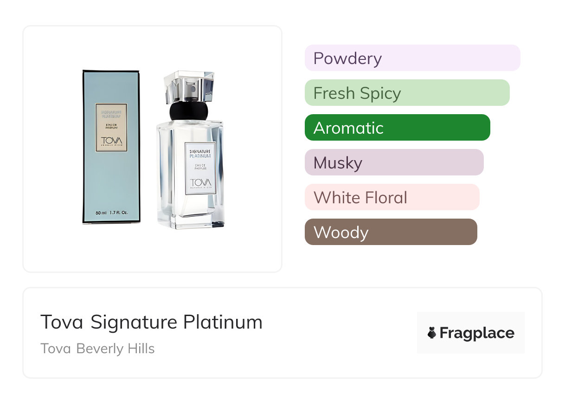Select the Powdery accord bar
This screenshot has height=401, width=565.
coord(412,58)
